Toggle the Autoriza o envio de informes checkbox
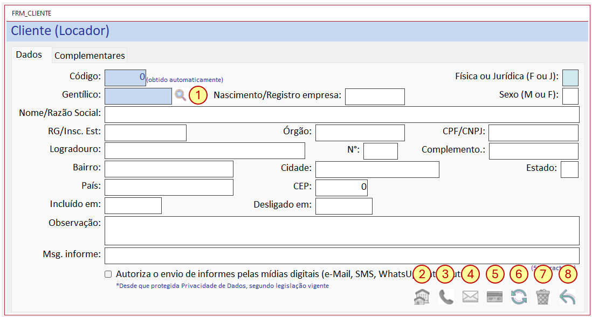The image size is (592, 317). 108,274
